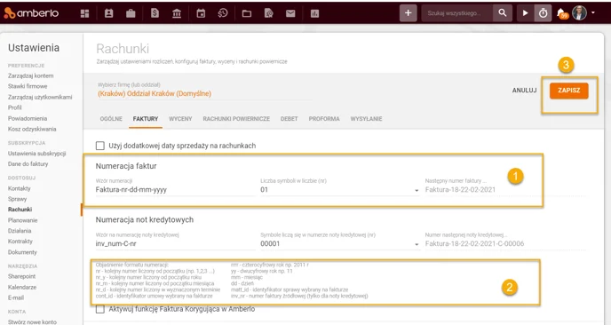Screen dimensions: 611x325
Task: Click the Amberlo logo
Action: coord(31,12)
